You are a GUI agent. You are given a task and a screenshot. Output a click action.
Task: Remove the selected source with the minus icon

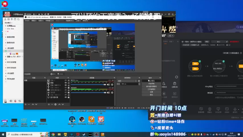(x=52, y=104)
